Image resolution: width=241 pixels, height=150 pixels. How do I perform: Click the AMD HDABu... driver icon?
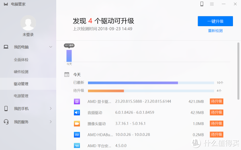(x=77, y=135)
